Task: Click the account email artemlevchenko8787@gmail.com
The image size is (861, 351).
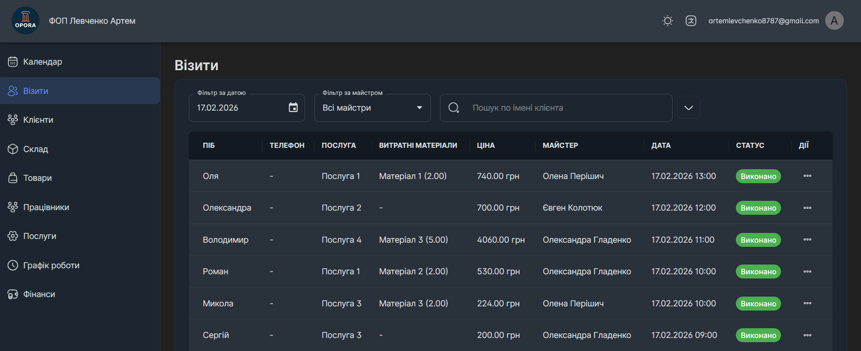Action: [763, 21]
